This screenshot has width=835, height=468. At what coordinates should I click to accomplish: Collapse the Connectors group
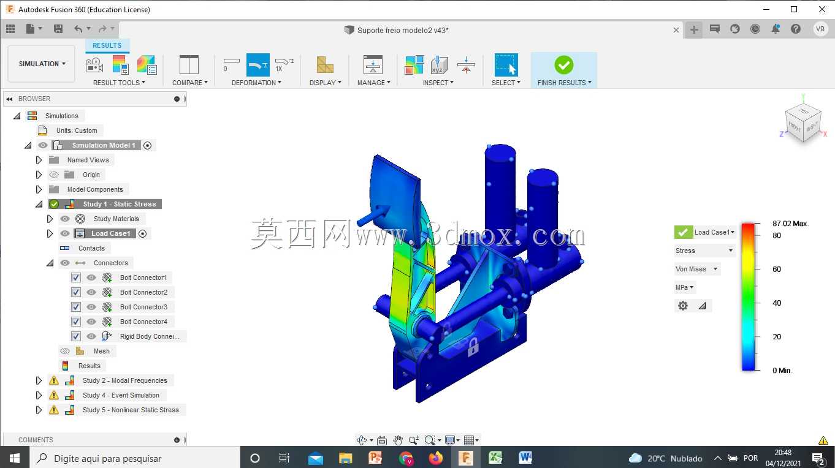tap(50, 263)
